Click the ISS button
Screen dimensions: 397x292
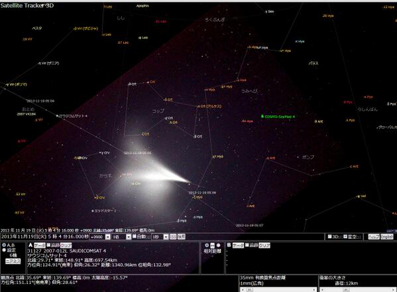click(173, 237)
